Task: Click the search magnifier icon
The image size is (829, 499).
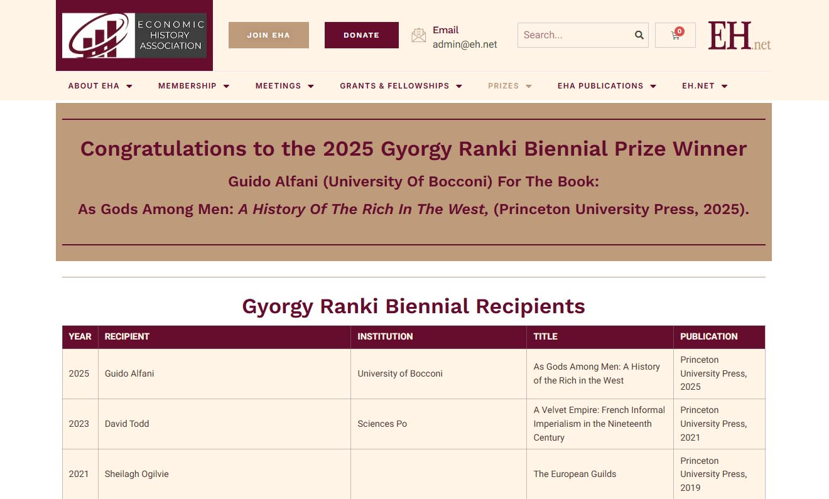Action: (639, 35)
